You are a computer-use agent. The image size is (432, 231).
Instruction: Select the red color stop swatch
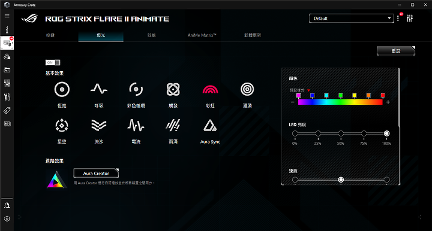coord(383,96)
